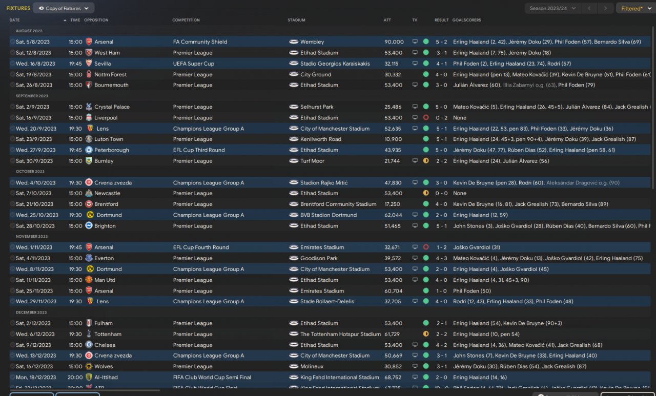Click the Nottm Forest club badge
The image size is (656, 396).
point(89,74)
